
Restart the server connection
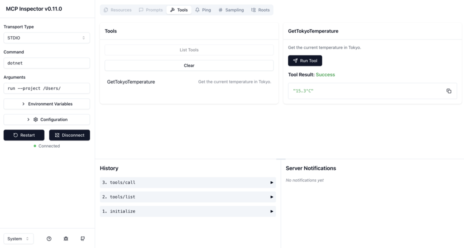24,135
